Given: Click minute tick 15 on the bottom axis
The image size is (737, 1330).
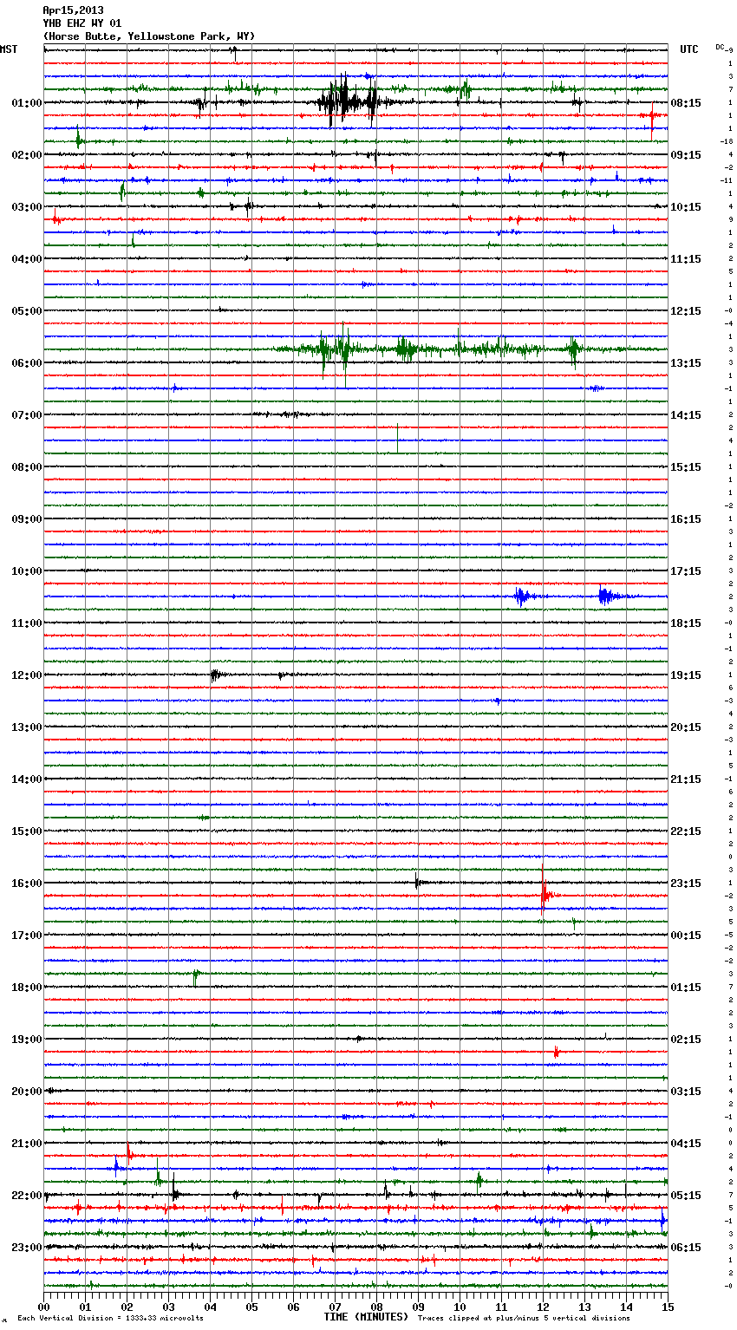Looking at the screenshot, I should pos(668,1307).
